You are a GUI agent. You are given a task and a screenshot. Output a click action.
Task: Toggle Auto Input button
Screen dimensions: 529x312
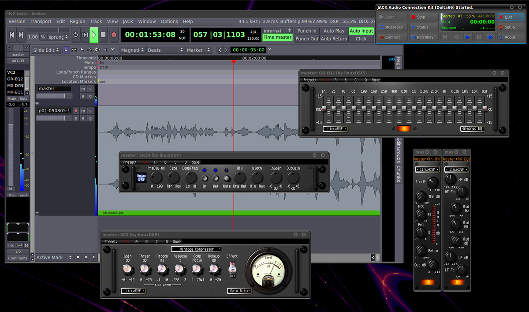[x=361, y=31]
